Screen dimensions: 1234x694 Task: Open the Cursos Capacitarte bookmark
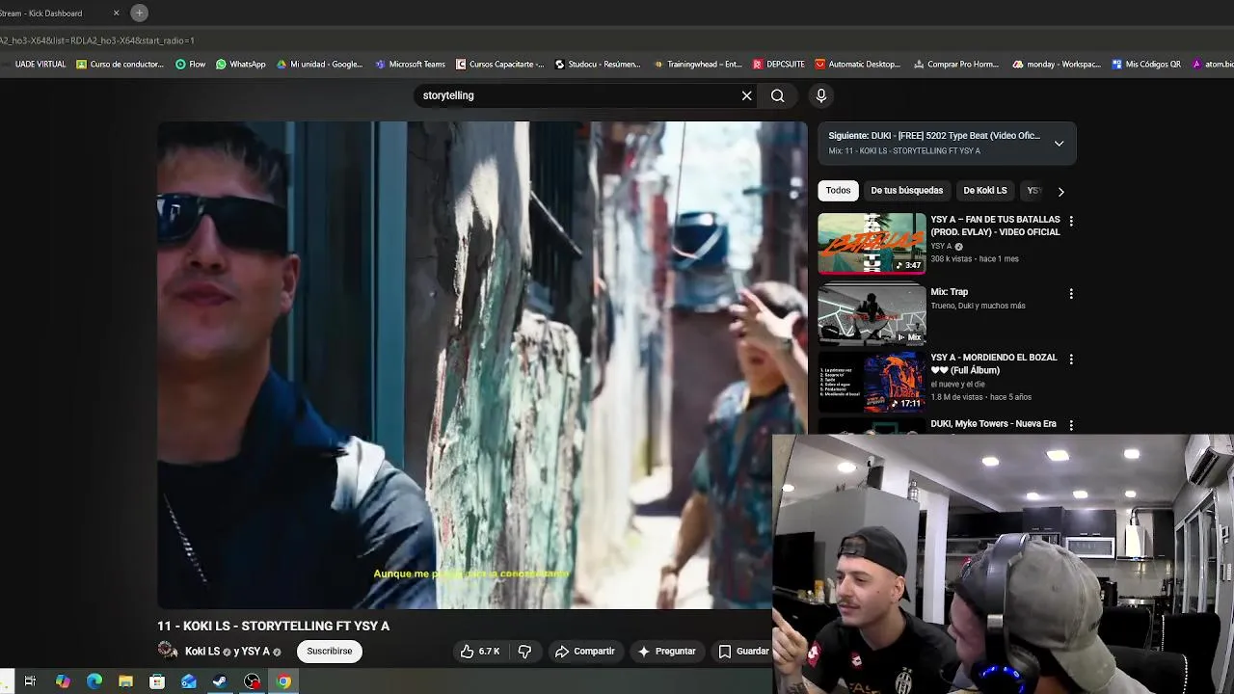500,65
